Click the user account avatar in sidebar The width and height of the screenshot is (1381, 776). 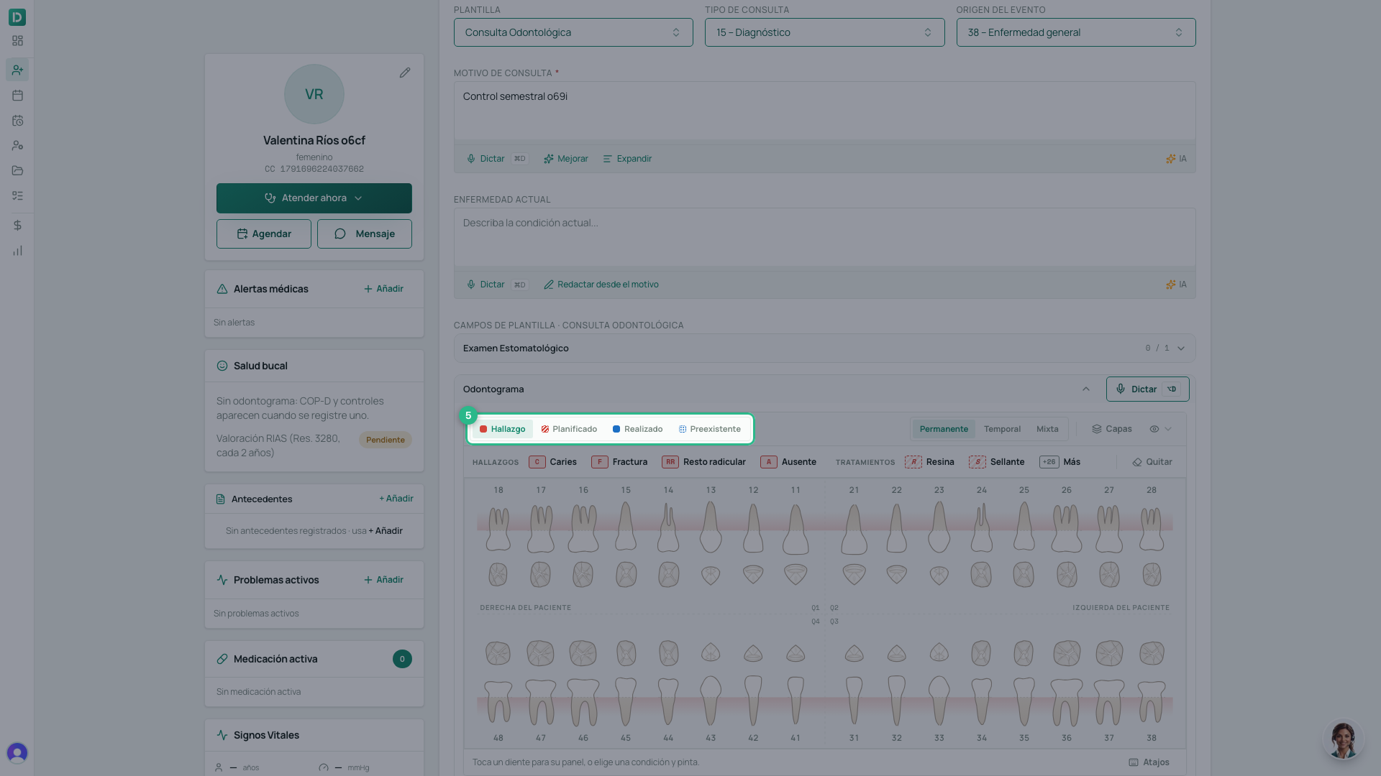pos(17,752)
